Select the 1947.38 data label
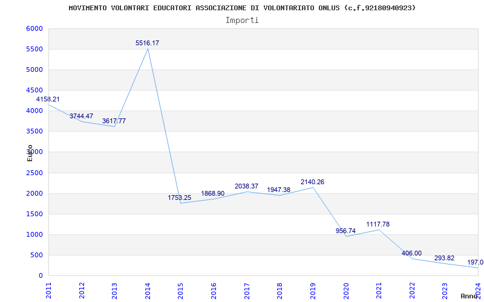This screenshot has height=302, width=484. coord(278,190)
